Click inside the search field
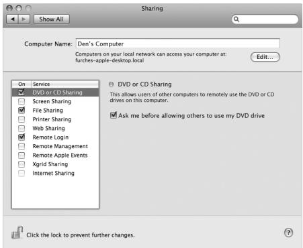This screenshot has width=303, height=248. 265,19
